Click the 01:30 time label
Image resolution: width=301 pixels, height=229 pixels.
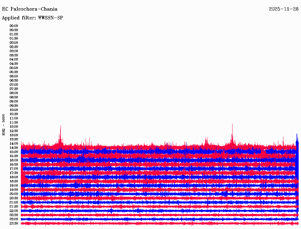click(x=14, y=38)
